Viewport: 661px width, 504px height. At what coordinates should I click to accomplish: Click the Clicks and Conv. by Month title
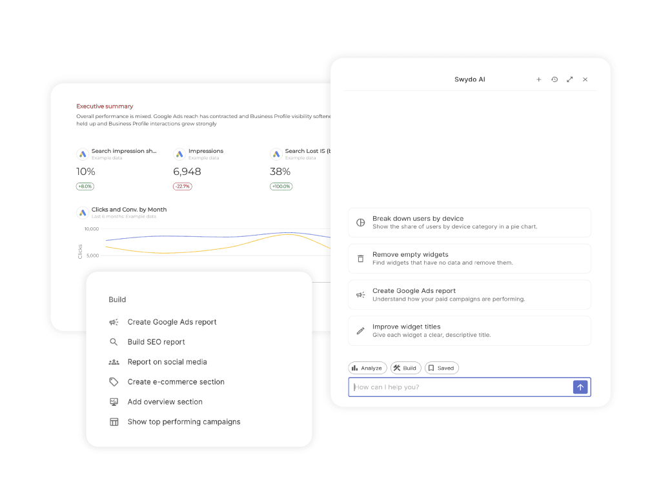click(x=129, y=210)
